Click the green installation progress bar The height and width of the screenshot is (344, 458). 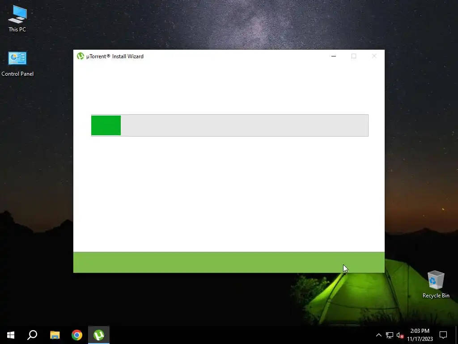coord(229,125)
